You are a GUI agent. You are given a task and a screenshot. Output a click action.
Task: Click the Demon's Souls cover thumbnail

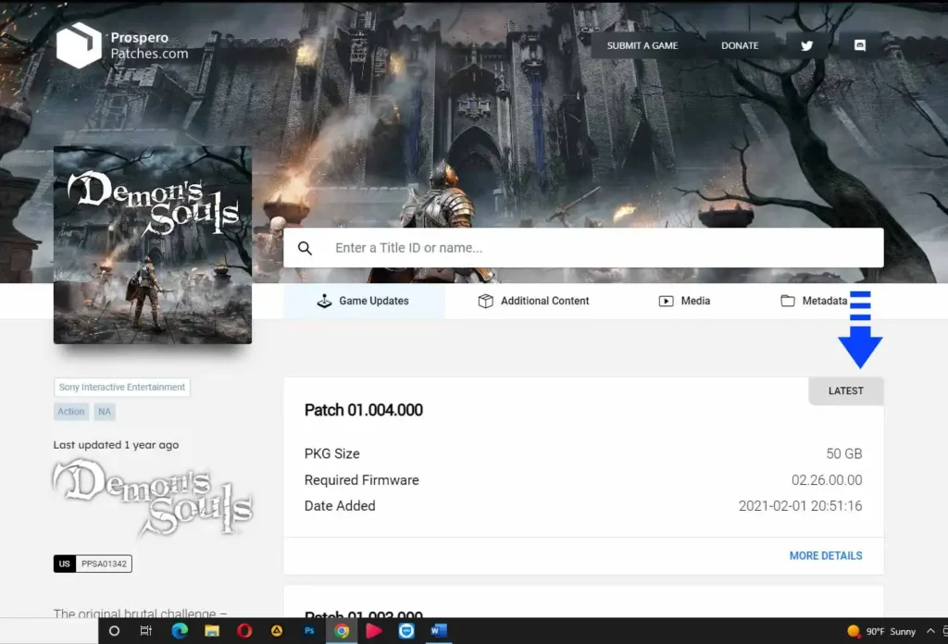click(153, 244)
